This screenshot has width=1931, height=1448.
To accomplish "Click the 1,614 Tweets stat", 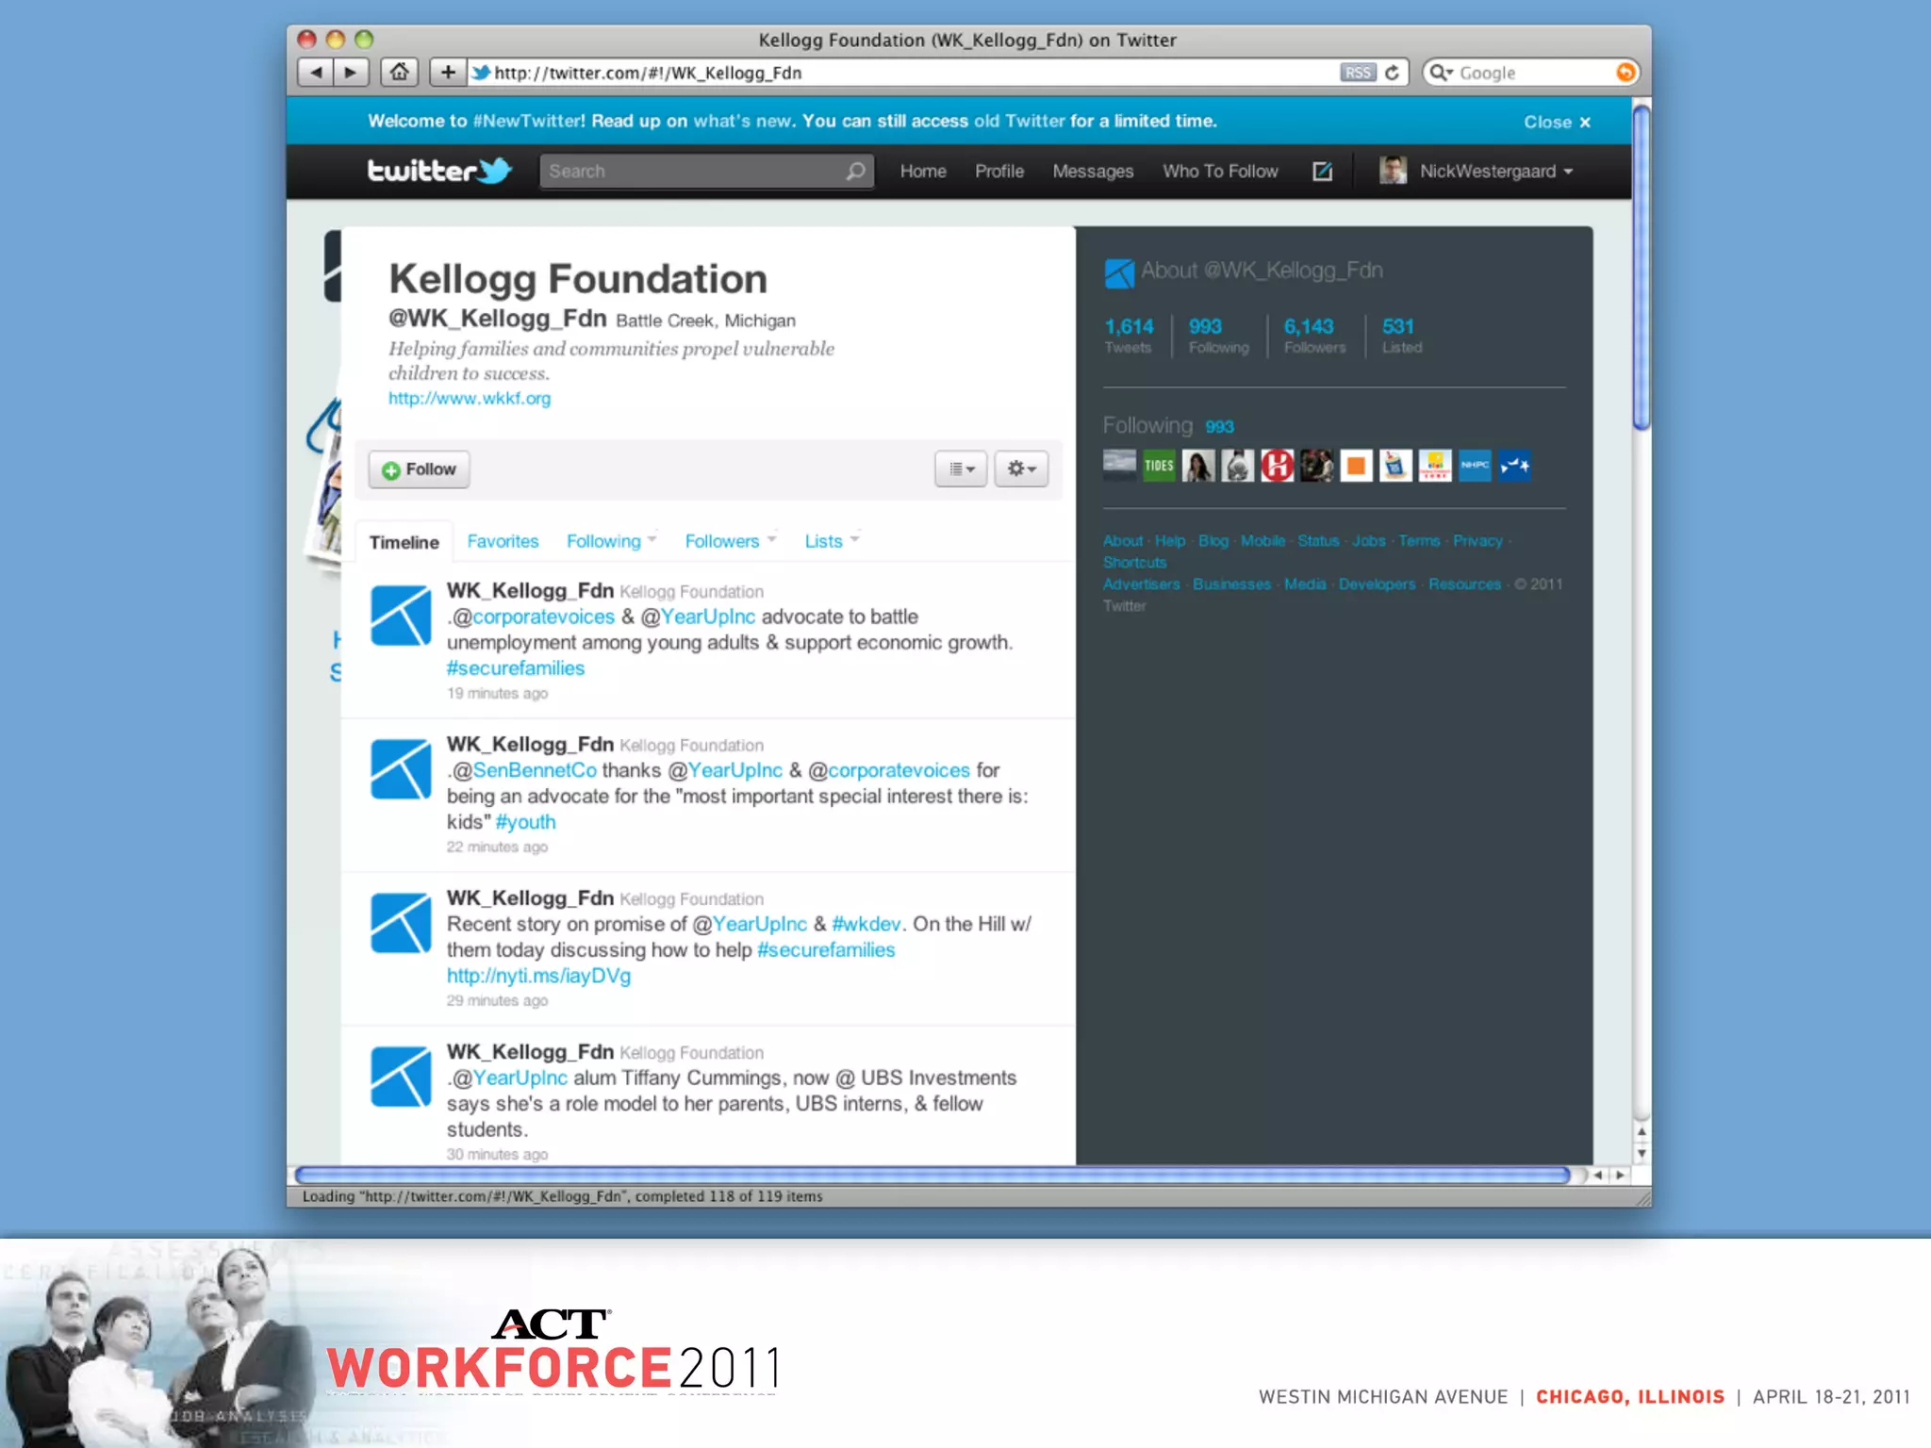I will (1129, 336).
